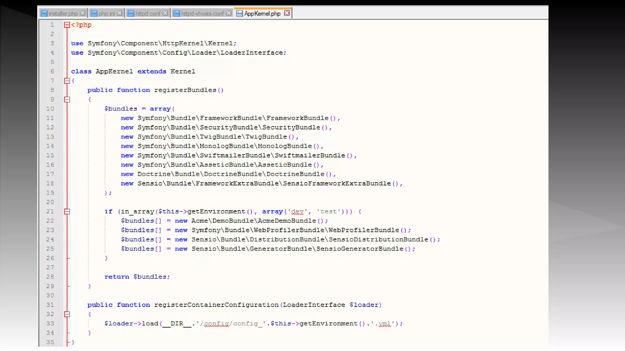Close the installer.php tab
This screenshot has height=351, width=625.
coord(82,13)
